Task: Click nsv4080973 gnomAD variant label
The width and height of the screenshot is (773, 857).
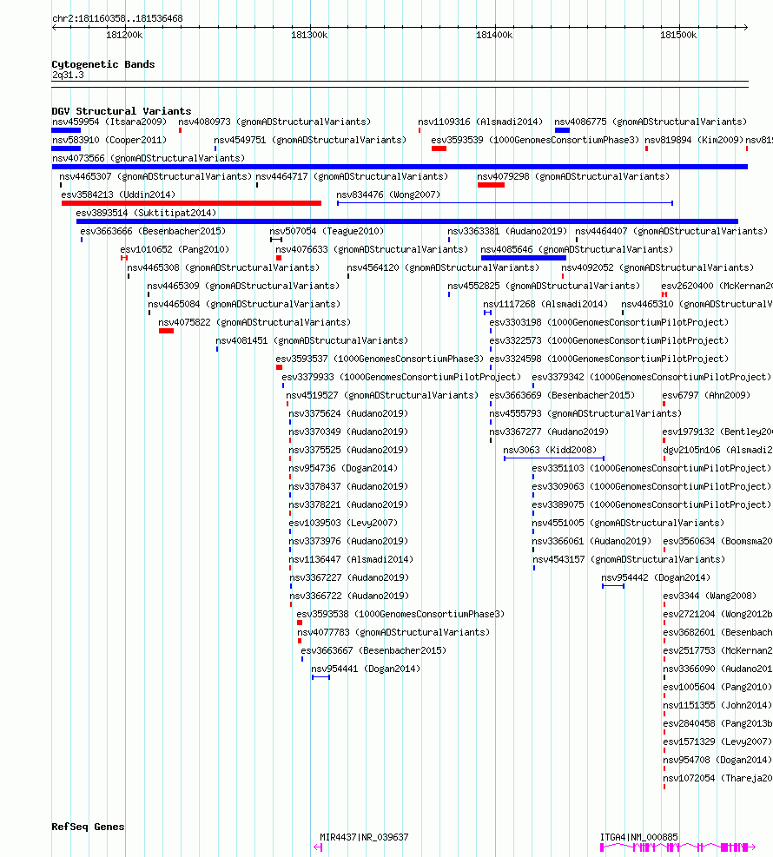Action: pyautogui.click(x=274, y=122)
